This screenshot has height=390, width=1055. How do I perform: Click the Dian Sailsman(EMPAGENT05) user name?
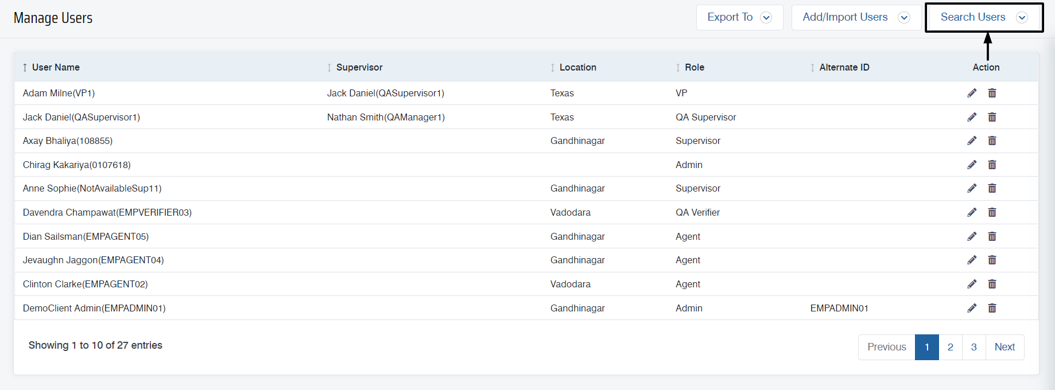(x=86, y=236)
